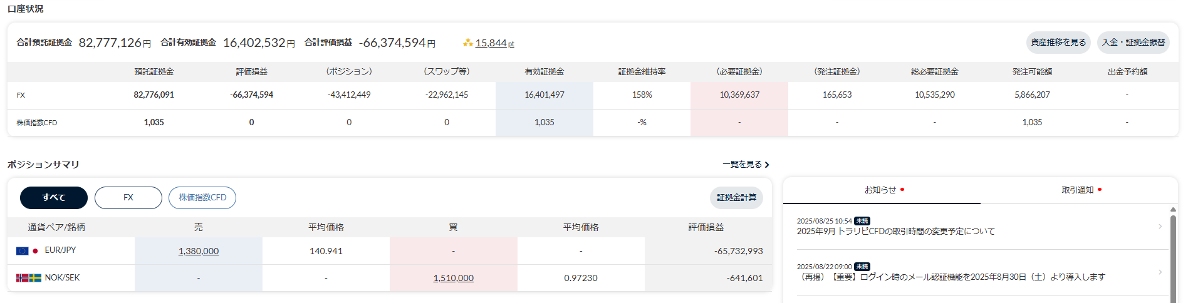This screenshot has width=1188, height=303.
Task: Click the EUR/JPY flag icon
Action: 27,250
